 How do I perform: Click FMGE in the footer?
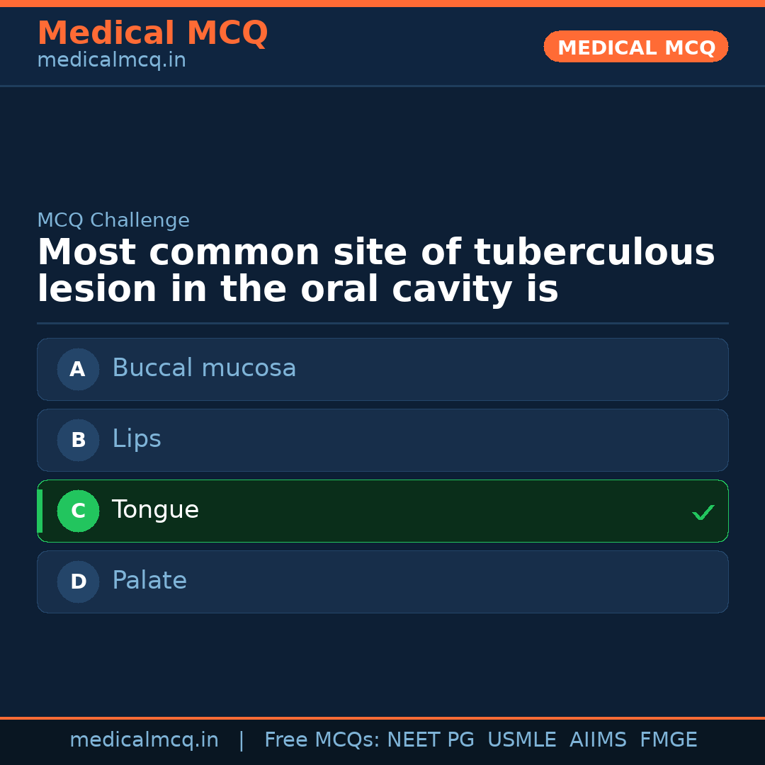click(x=668, y=740)
